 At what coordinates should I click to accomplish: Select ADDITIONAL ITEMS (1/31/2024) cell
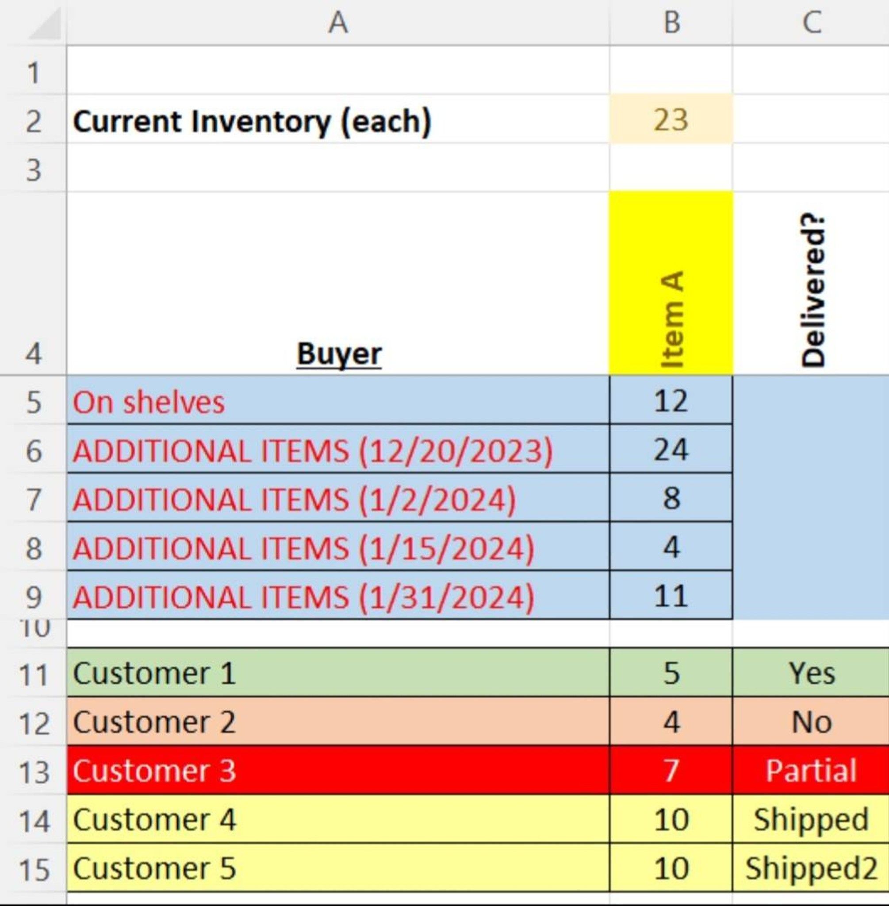(338, 595)
